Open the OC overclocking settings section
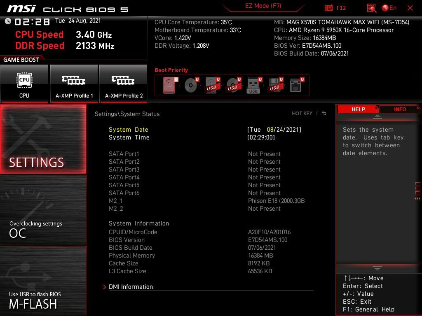The width and height of the screenshot is (422, 316). click(x=43, y=210)
